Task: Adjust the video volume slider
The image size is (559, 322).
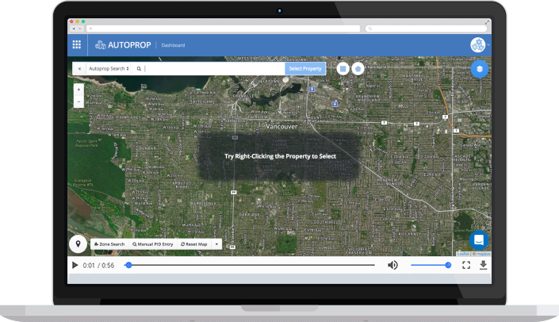Action: tap(430, 265)
